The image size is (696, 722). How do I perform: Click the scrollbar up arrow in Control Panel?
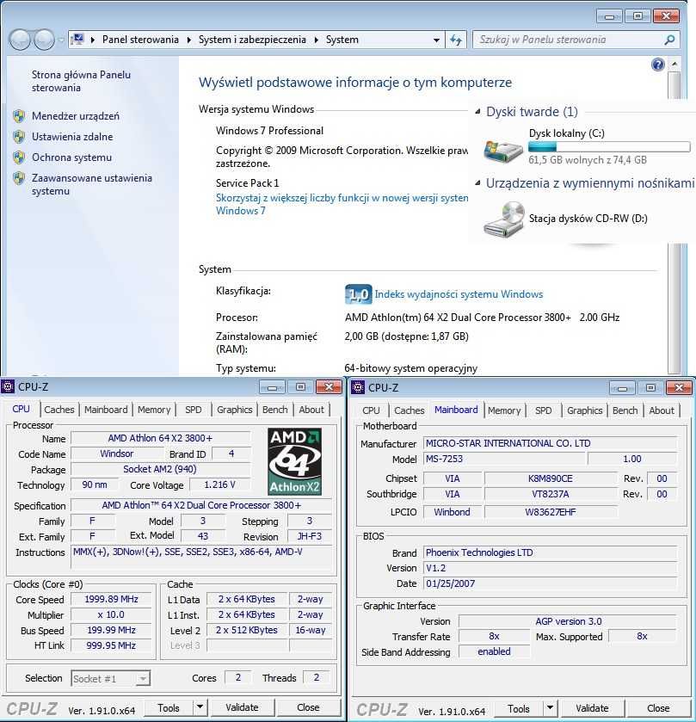coord(674,64)
